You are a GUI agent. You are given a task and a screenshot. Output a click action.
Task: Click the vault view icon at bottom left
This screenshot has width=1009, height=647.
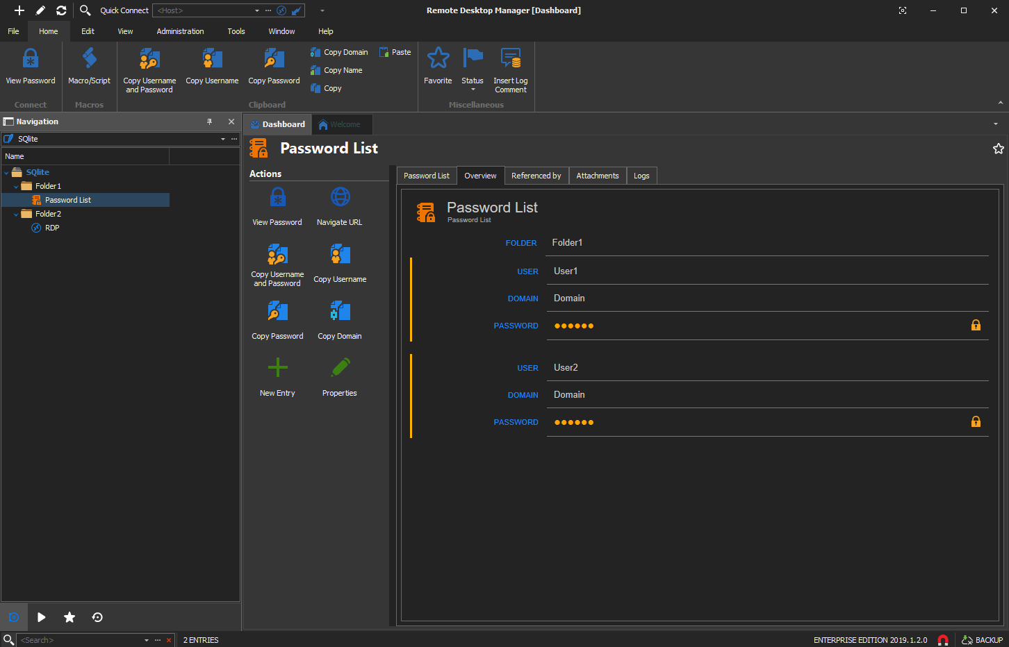13,617
